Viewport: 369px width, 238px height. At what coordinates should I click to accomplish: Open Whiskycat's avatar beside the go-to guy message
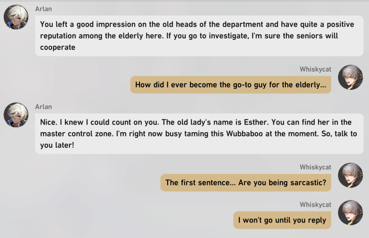pyautogui.click(x=350, y=77)
